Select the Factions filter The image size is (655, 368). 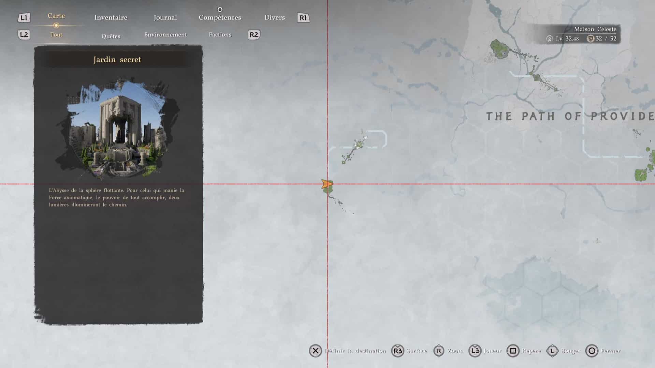click(220, 35)
